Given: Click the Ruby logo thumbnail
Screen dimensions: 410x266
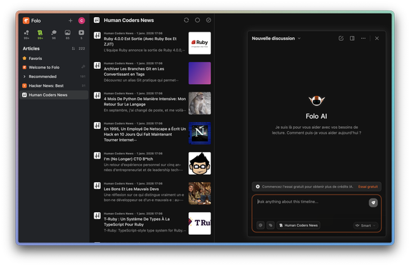Looking at the screenshot, I should click(x=199, y=43).
